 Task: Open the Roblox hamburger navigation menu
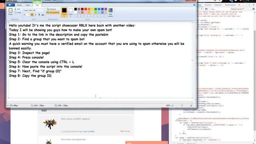(4, 6)
